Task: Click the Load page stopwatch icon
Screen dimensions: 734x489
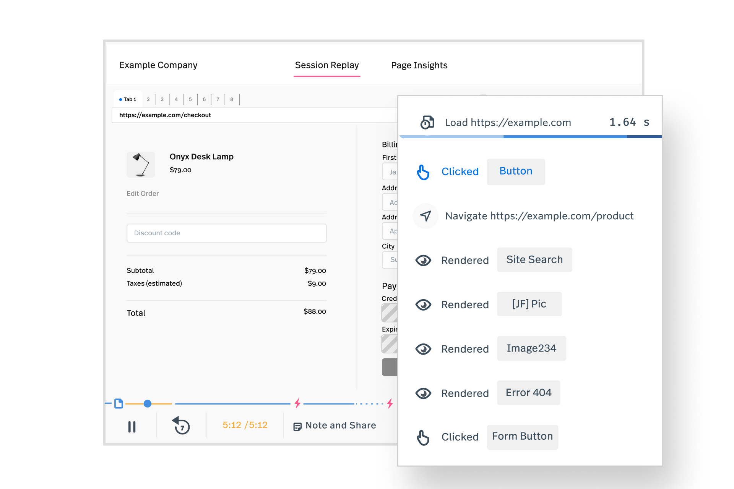Action: (x=427, y=122)
